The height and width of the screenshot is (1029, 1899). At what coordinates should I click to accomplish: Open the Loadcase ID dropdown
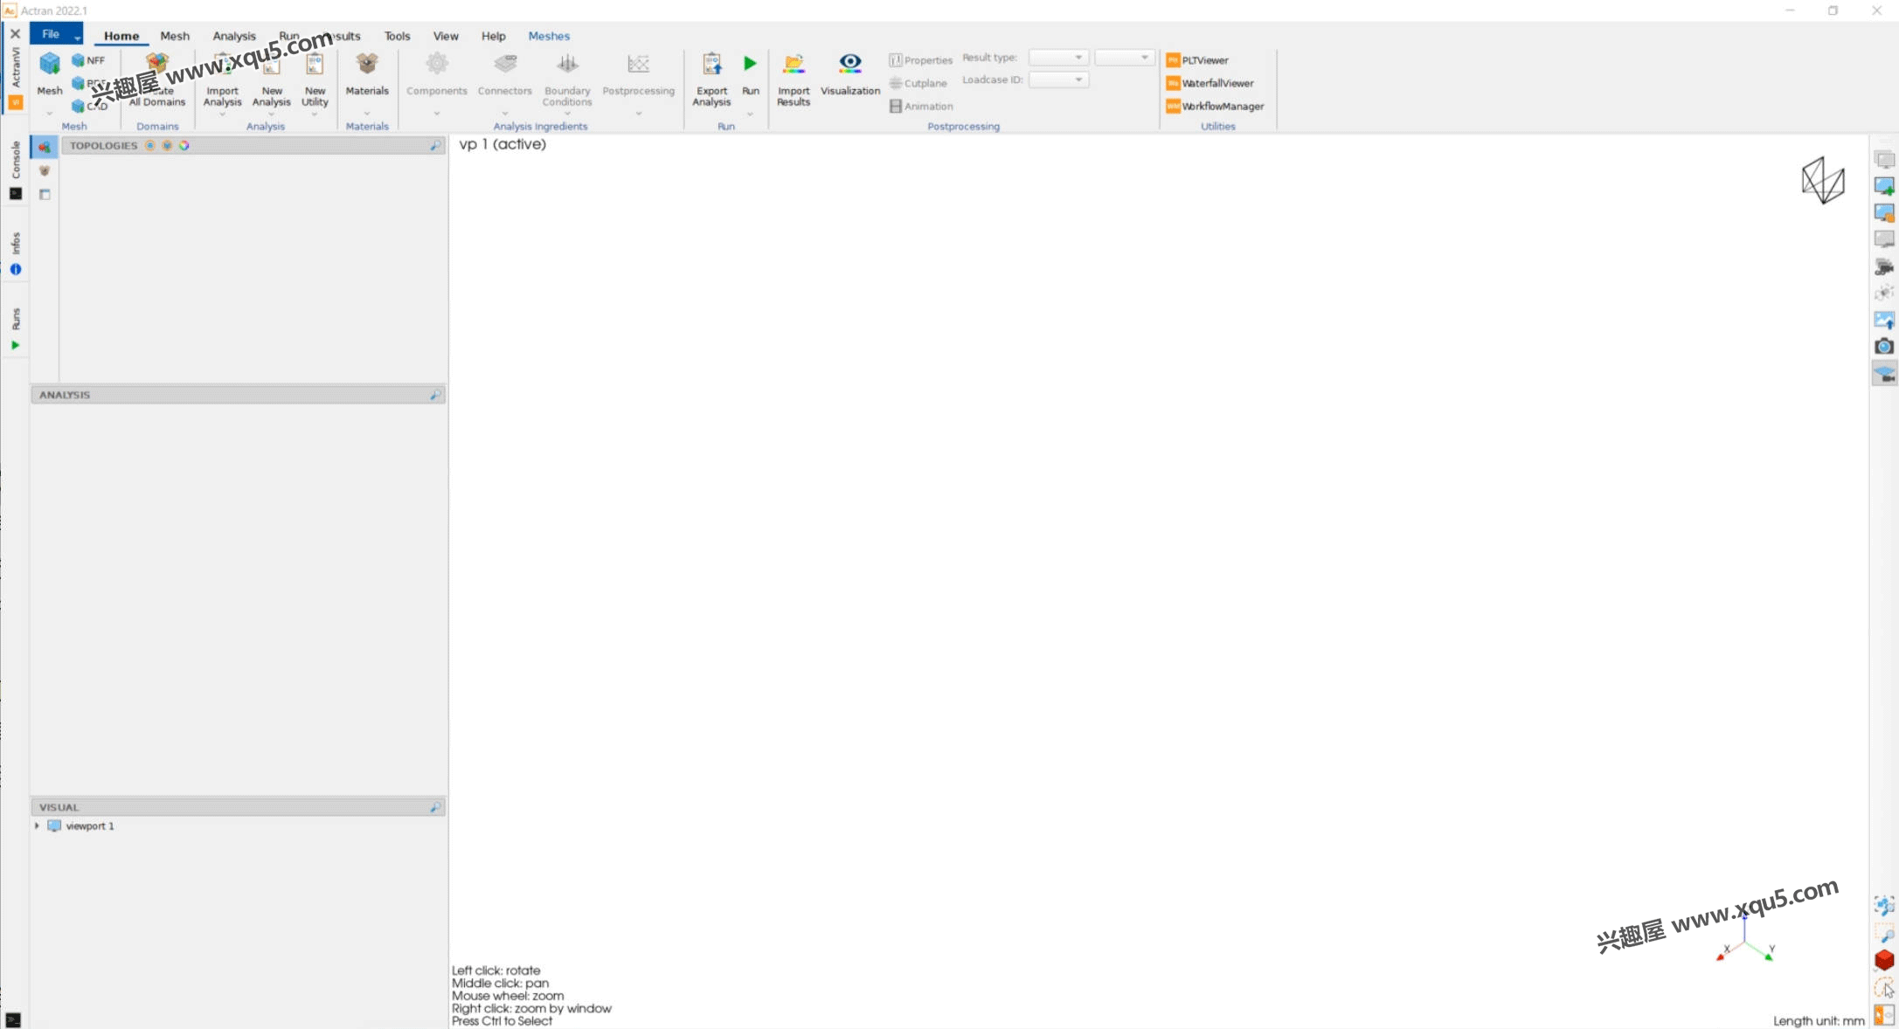tap(1058, 79)
